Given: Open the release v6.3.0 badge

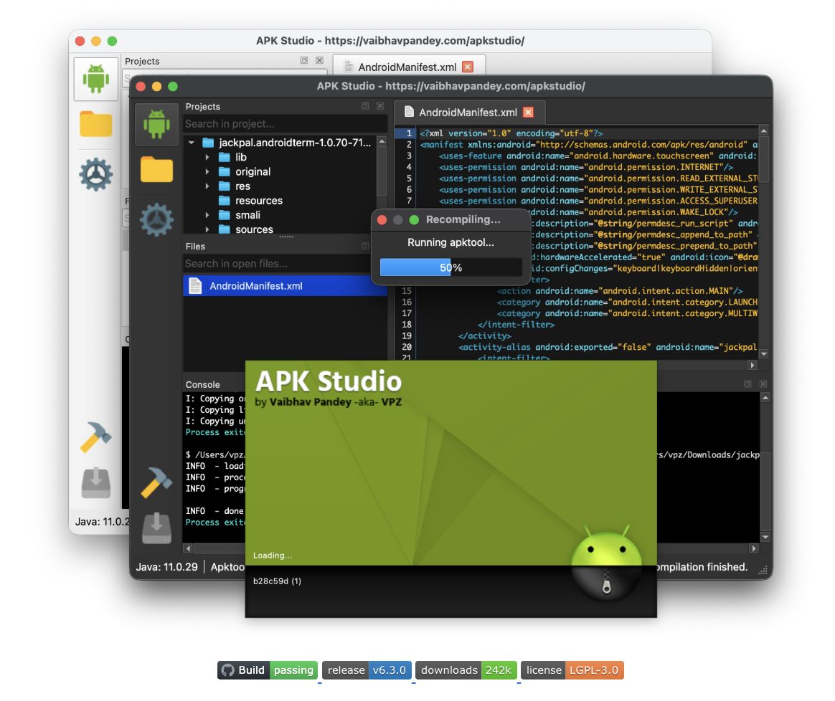Looking at the screenshot, I should point(367,670).
